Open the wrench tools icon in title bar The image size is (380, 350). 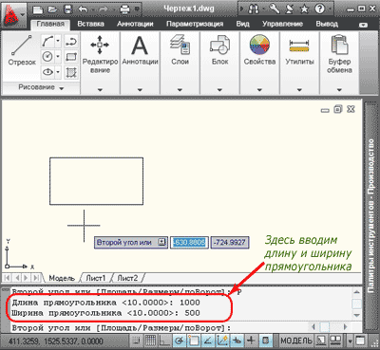coord(275,9)
